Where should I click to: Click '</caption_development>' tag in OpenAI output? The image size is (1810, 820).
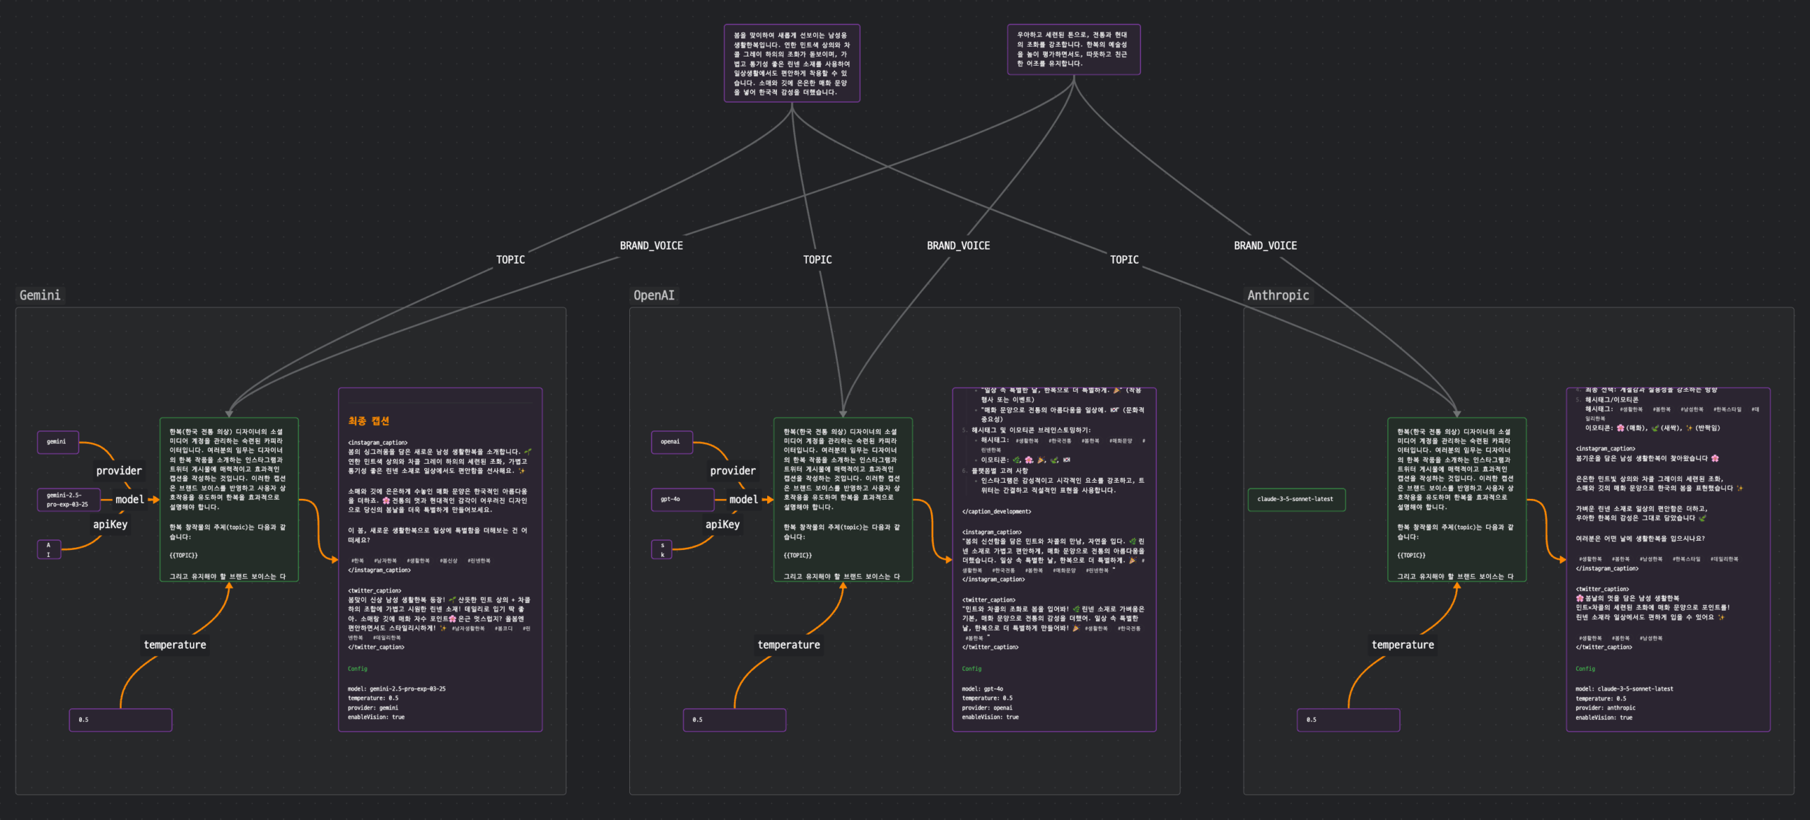(x=996, y=512)
